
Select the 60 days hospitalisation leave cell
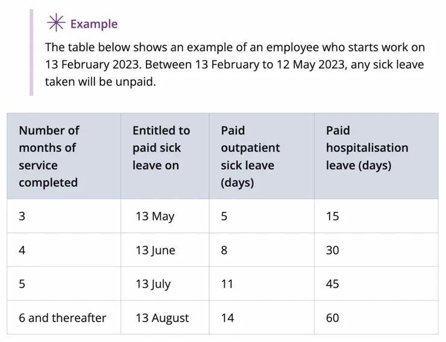[x=333, y=317]
